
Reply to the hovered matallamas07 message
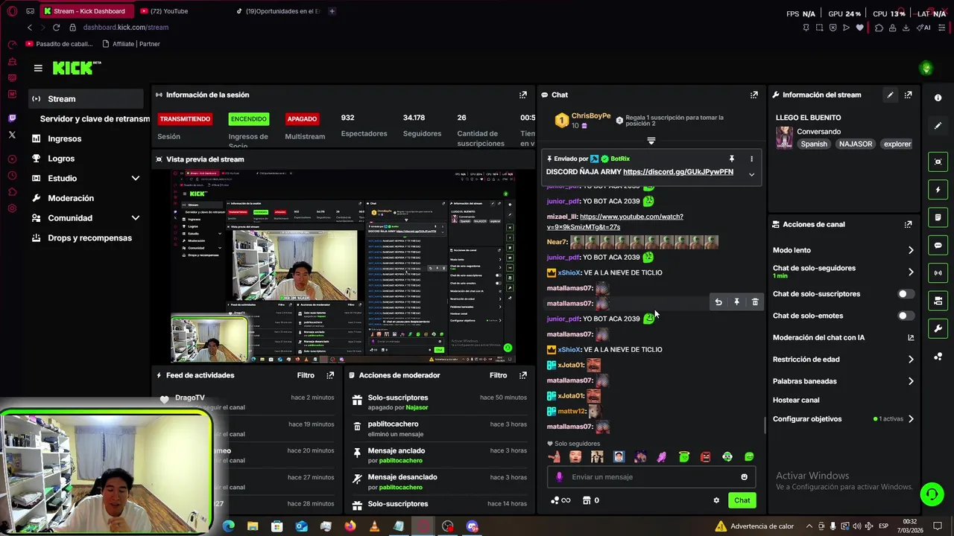click(x=718, y=302)
